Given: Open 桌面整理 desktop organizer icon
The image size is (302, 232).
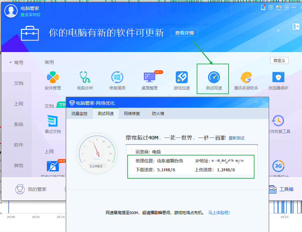Looking at the screenshot, I should point(150,77).
